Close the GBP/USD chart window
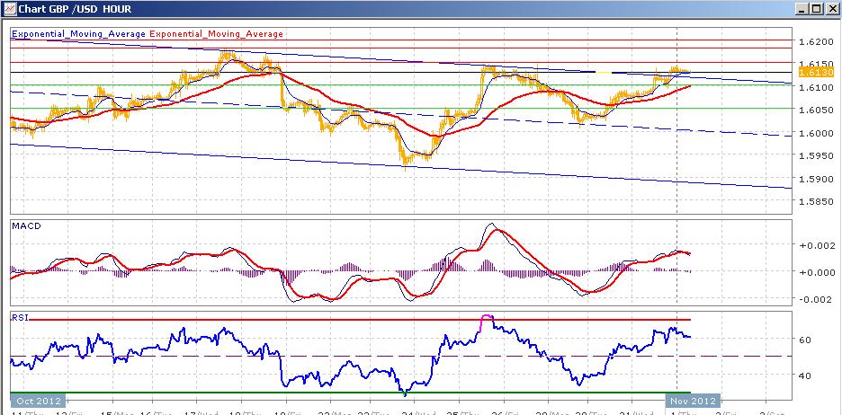This screenshot has width=842, height=415. pyautogui.click(x=830, y=9)
